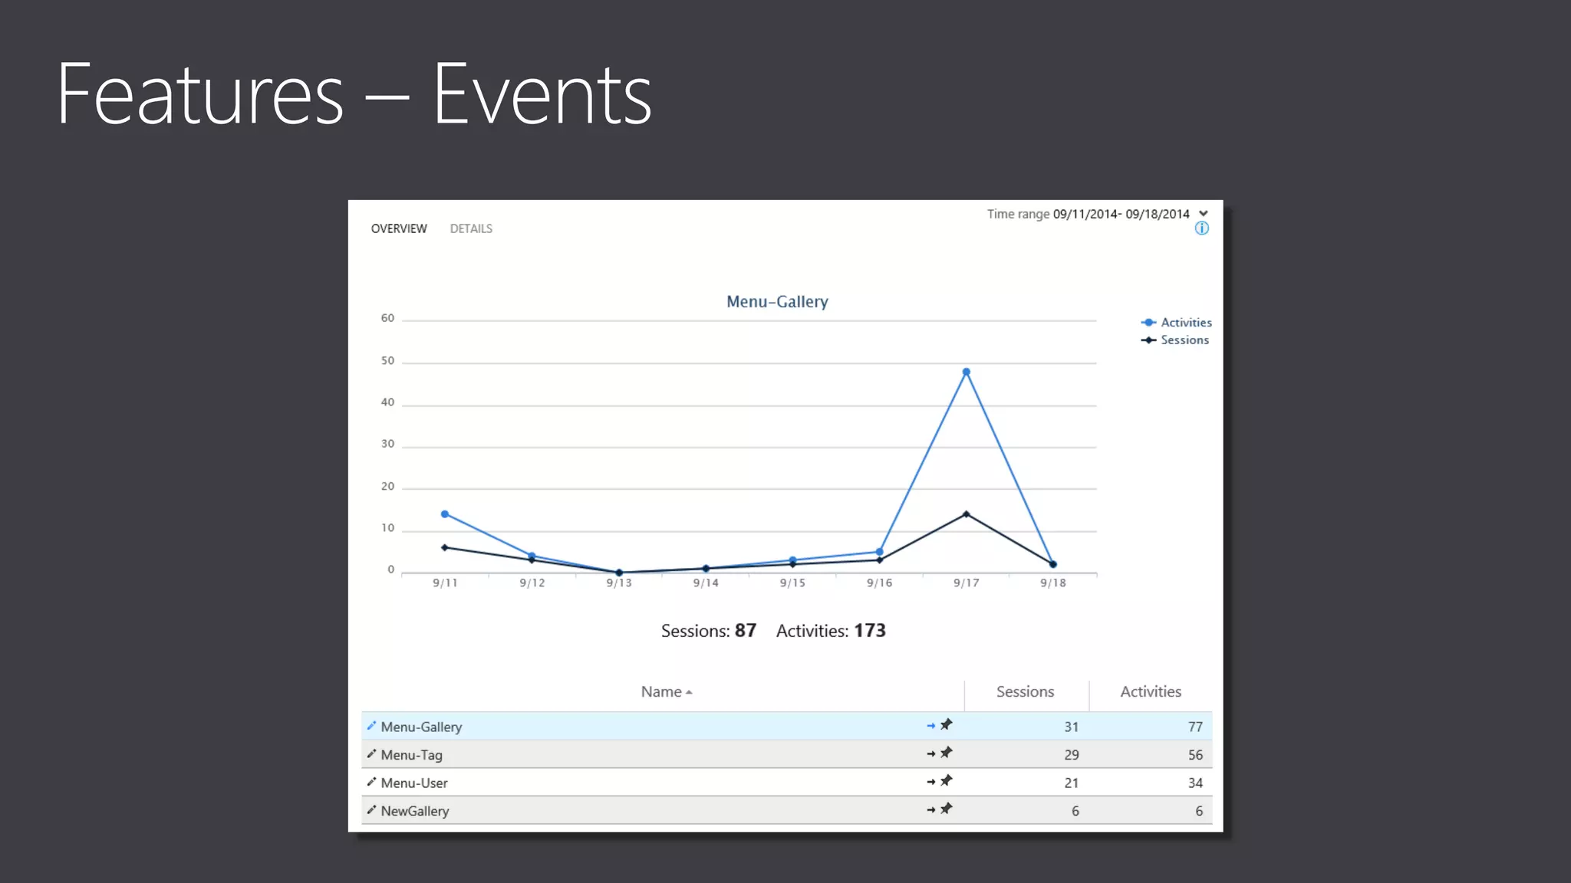
Task: Expand the Time range dropdown arrow
Action: point(1204,214)
